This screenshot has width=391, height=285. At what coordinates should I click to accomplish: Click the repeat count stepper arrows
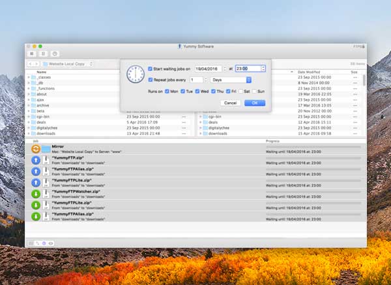pyautogui.click(x=206, y=80)
